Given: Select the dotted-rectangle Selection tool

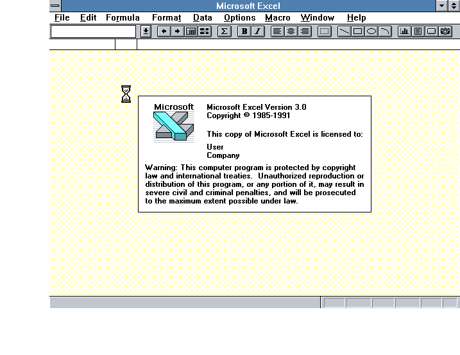Looking at the screenshot, I should [x=325, y=31].
